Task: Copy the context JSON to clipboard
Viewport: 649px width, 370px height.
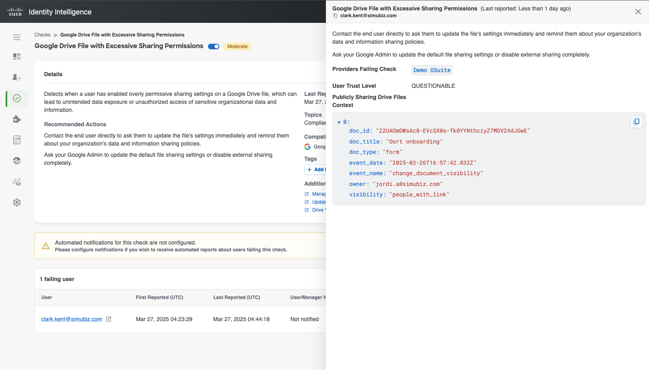Action: click(636, 122)
